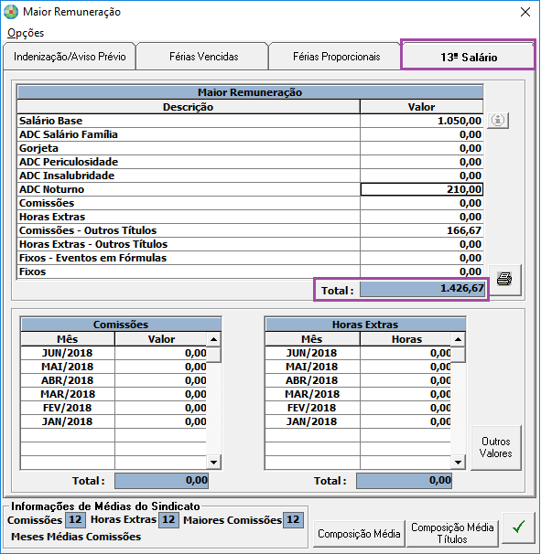Switch to Indenização/Aviso Prévio tab
This screenshot has height=554, width=541.
70,57
